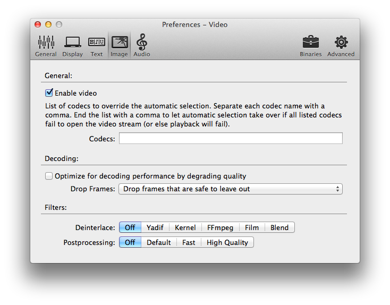Choose Fast postprocessing option

tap(189, 242)
